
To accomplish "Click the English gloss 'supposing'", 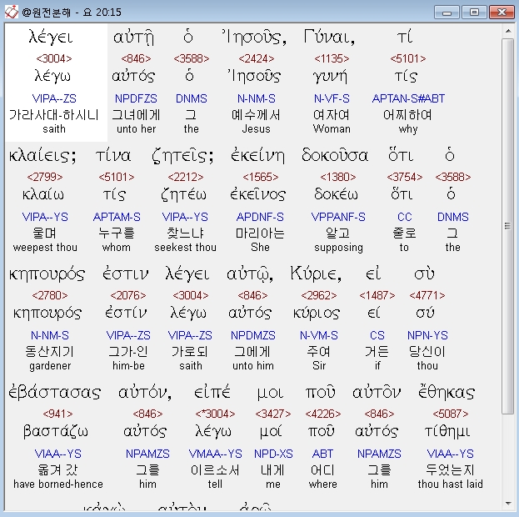I will point(338,248).
